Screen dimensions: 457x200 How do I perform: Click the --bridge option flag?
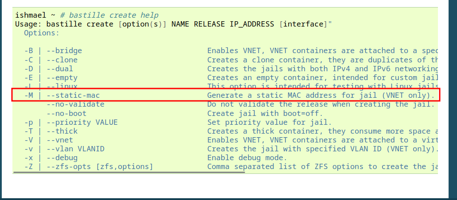click(64, 51)
